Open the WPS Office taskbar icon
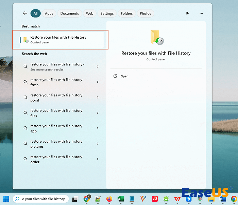Image resolution: width=238 pixels, height=205 pixels. click(177, 199)
